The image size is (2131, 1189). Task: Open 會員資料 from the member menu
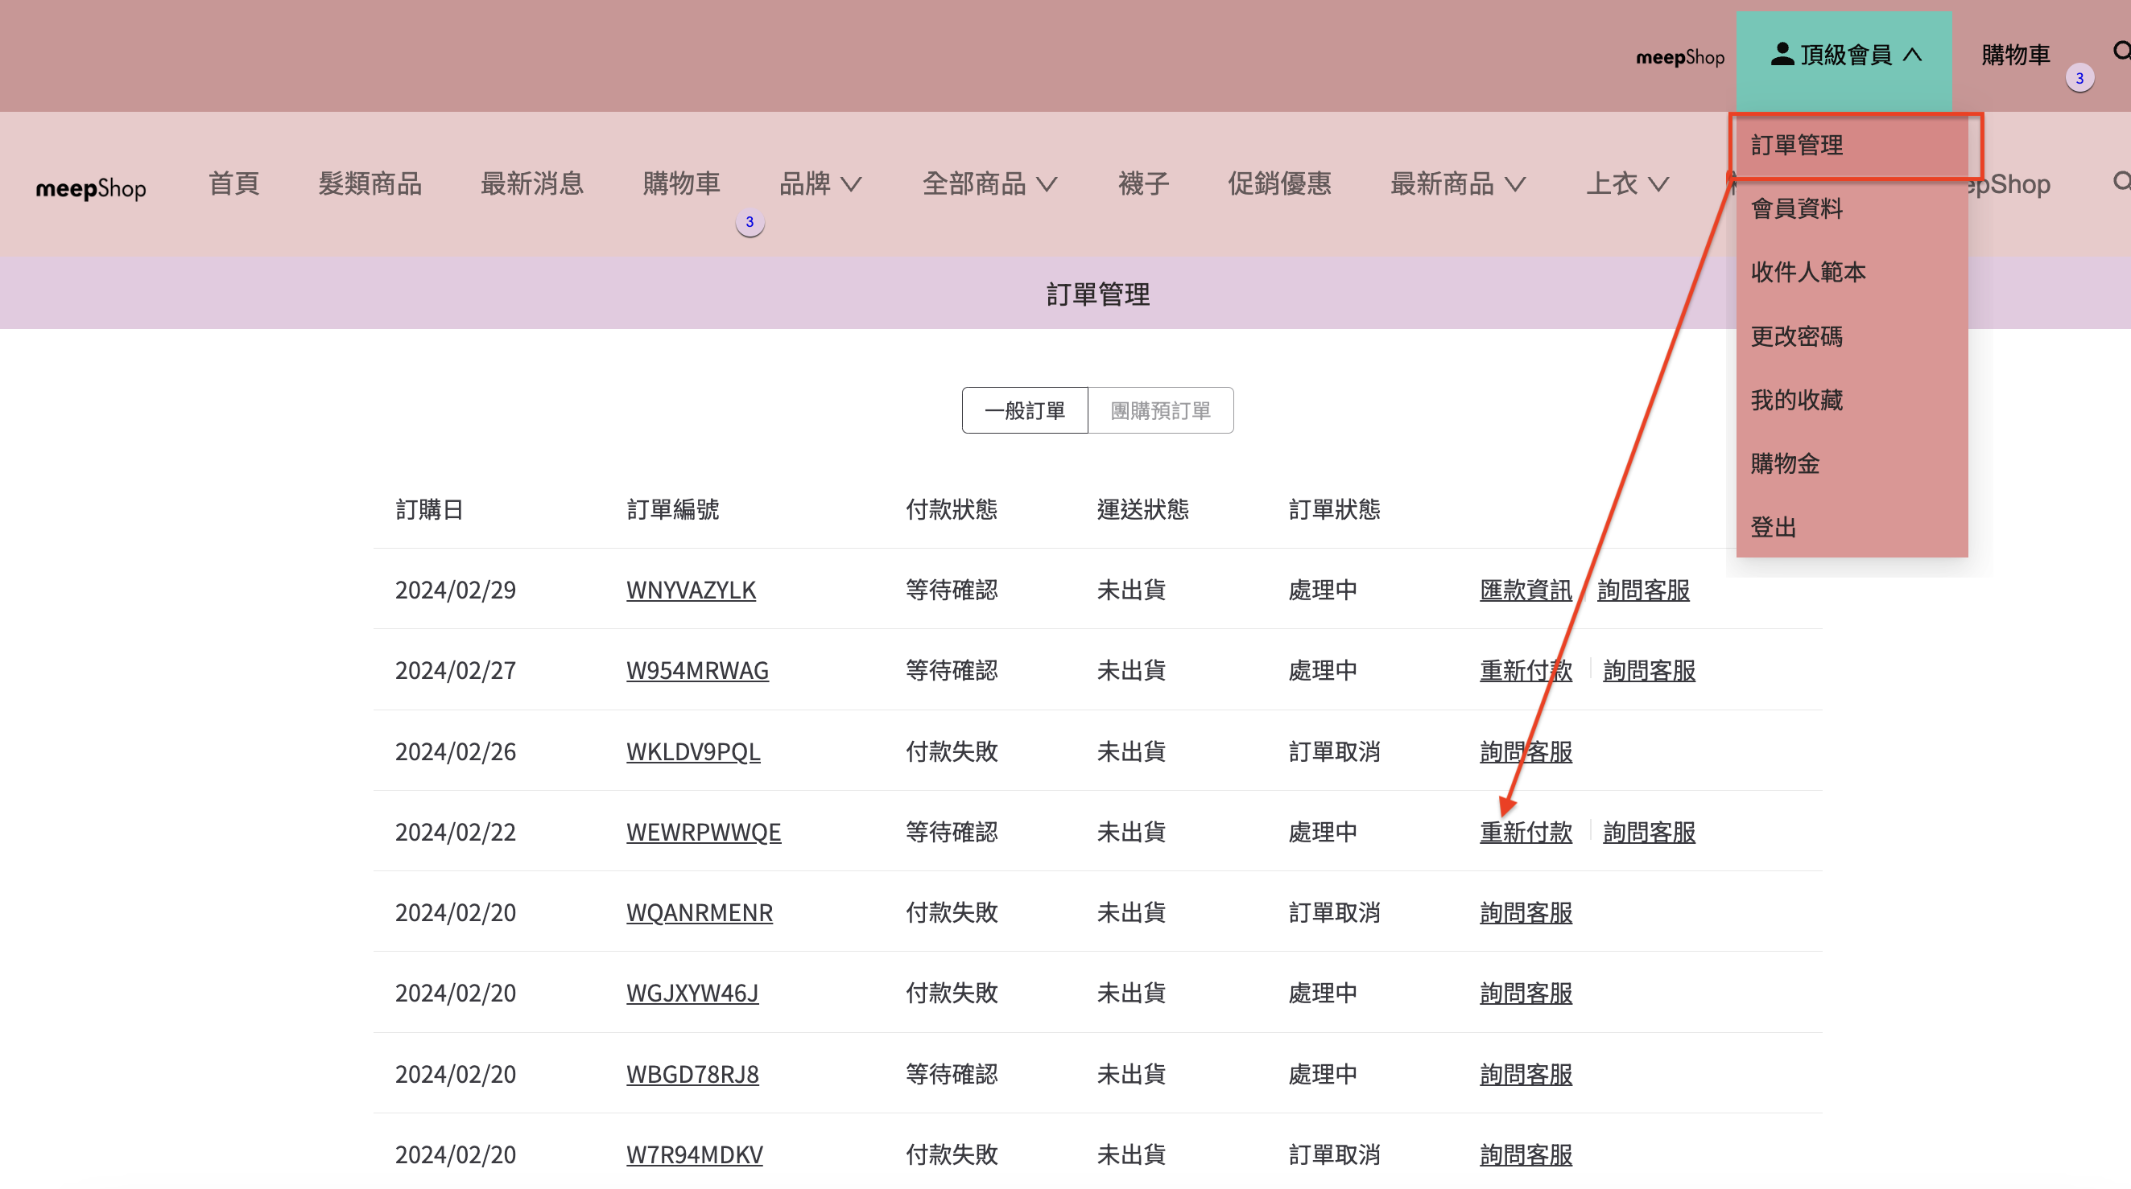pyautogui.click(x=1797, y=208)
